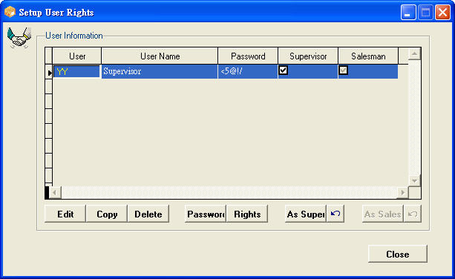
Task: Click the grid scroll down arrow
Action: pos(414,181)
